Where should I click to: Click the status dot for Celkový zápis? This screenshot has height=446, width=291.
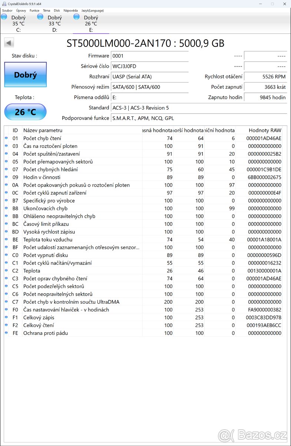point(6,317)
